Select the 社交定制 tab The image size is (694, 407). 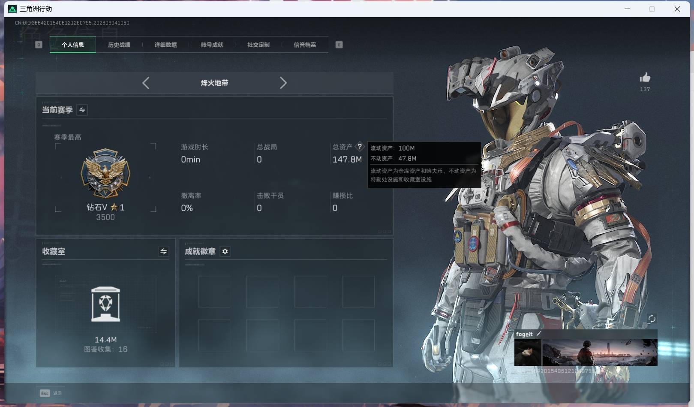point(258,45)
